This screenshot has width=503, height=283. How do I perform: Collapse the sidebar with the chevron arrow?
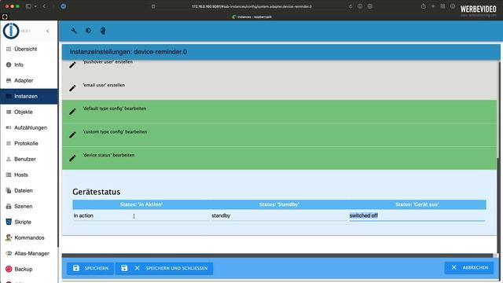tap(48, 31)
